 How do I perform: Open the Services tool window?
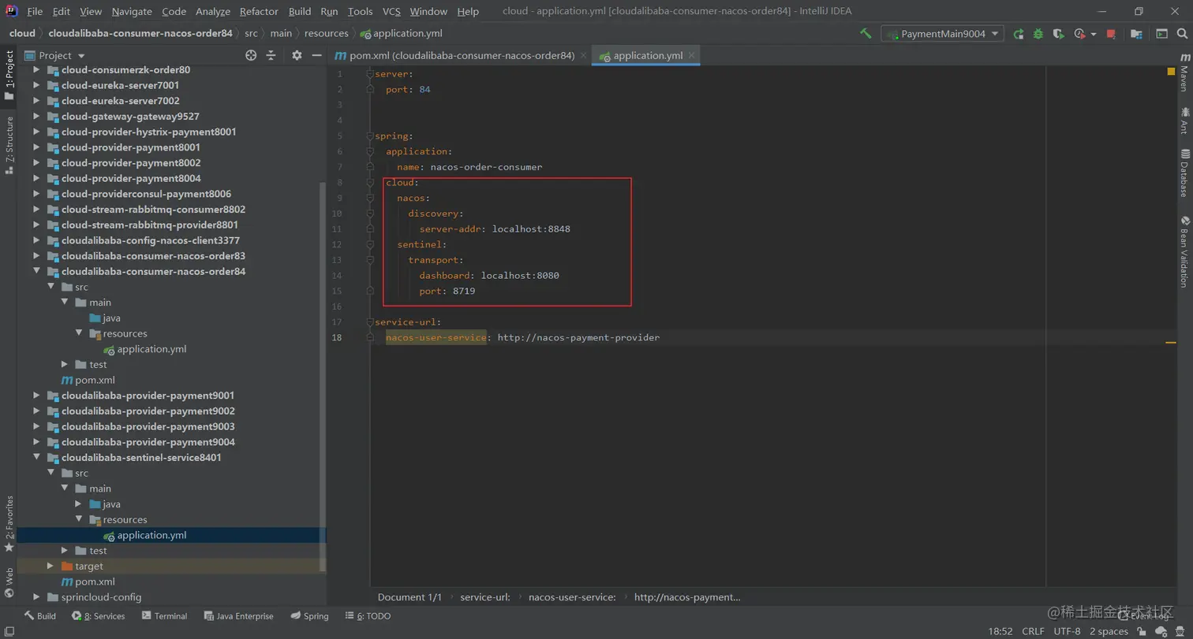tap(98, 616)
